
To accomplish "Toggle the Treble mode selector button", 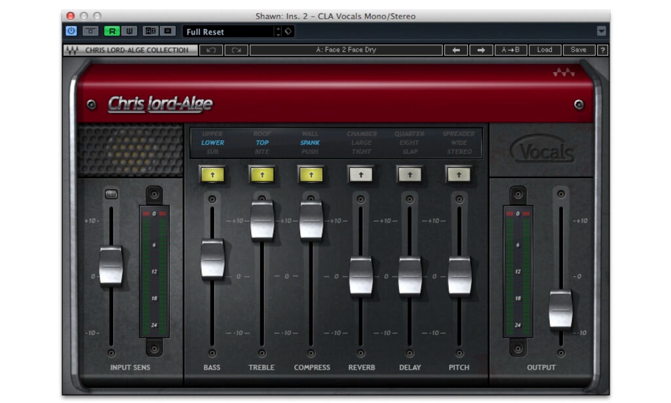I will [262, 174].
